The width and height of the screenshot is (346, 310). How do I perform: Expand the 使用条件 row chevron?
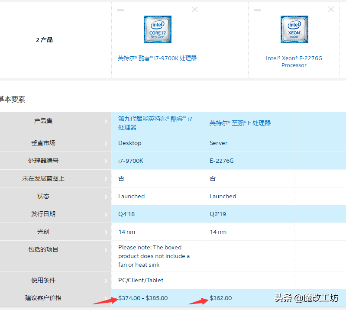point(106,281)
